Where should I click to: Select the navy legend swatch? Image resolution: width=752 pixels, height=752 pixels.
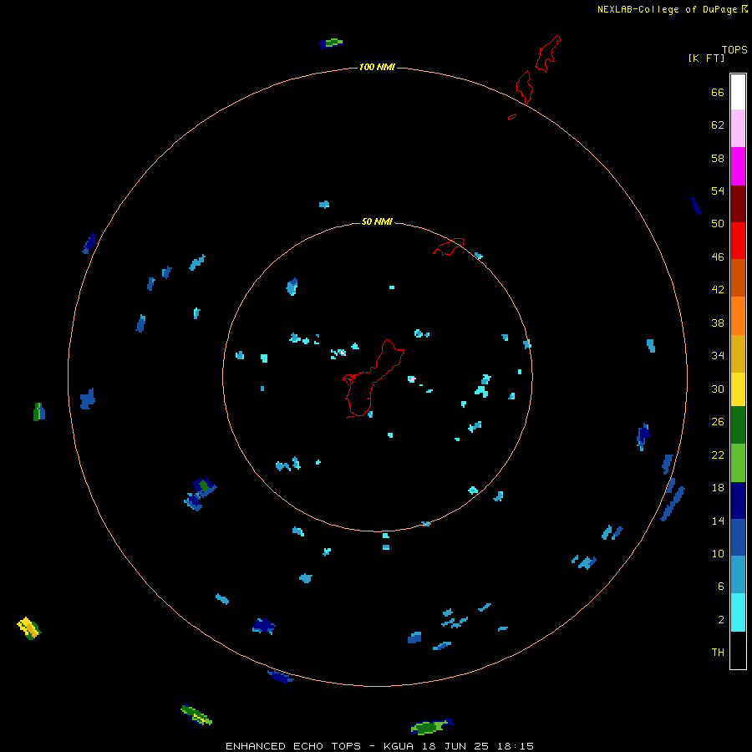[738, 500]
